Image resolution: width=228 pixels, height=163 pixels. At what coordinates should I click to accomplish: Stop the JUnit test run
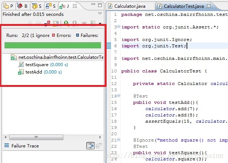[x=84, y=23]
